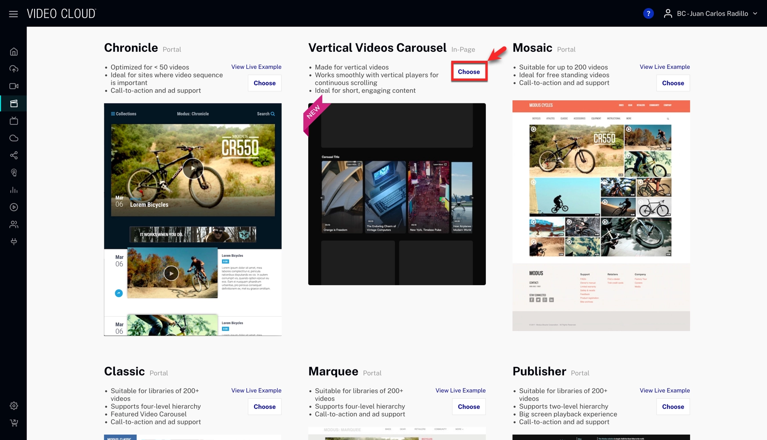The width and height of the screenshot is (767, 440).
Task: Open the share Social module icon
Action: pyautogui.click(x=14, y=155)
